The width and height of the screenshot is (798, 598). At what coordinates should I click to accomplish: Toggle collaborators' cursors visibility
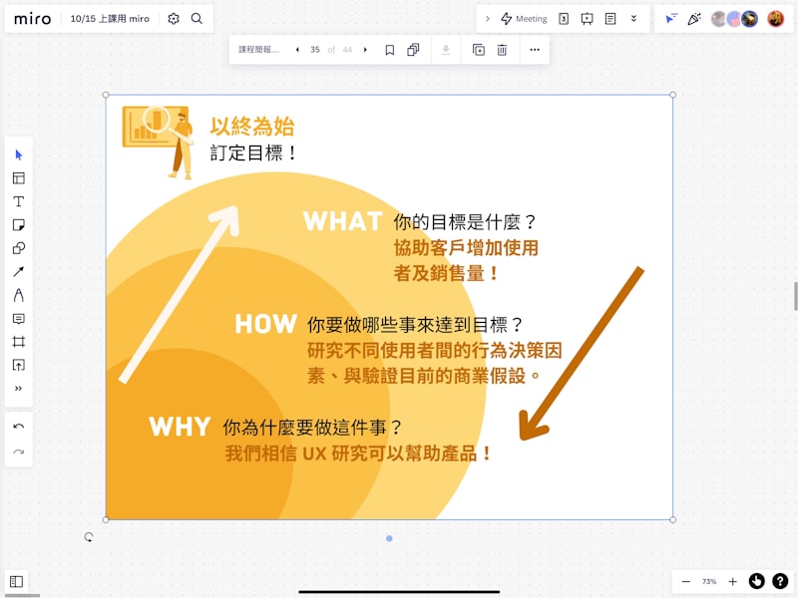670,19
